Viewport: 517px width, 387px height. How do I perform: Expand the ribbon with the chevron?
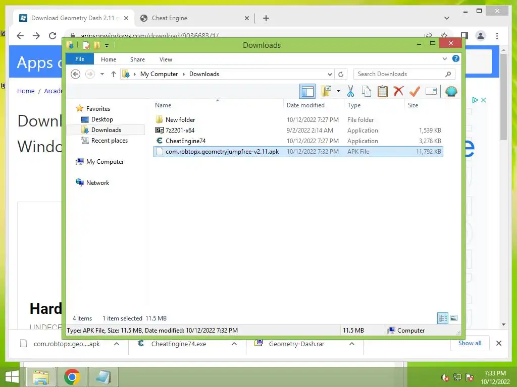click(444, 58)
